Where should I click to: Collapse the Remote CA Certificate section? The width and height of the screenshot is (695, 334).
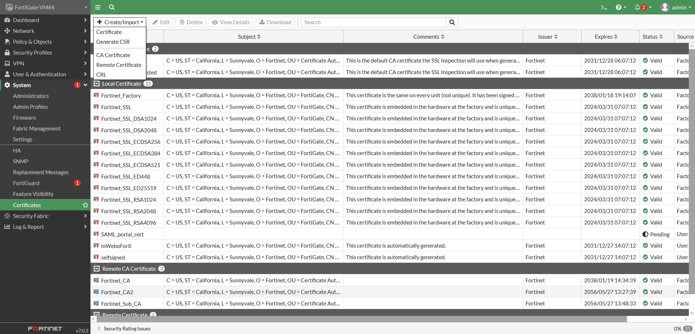(96, 269)
